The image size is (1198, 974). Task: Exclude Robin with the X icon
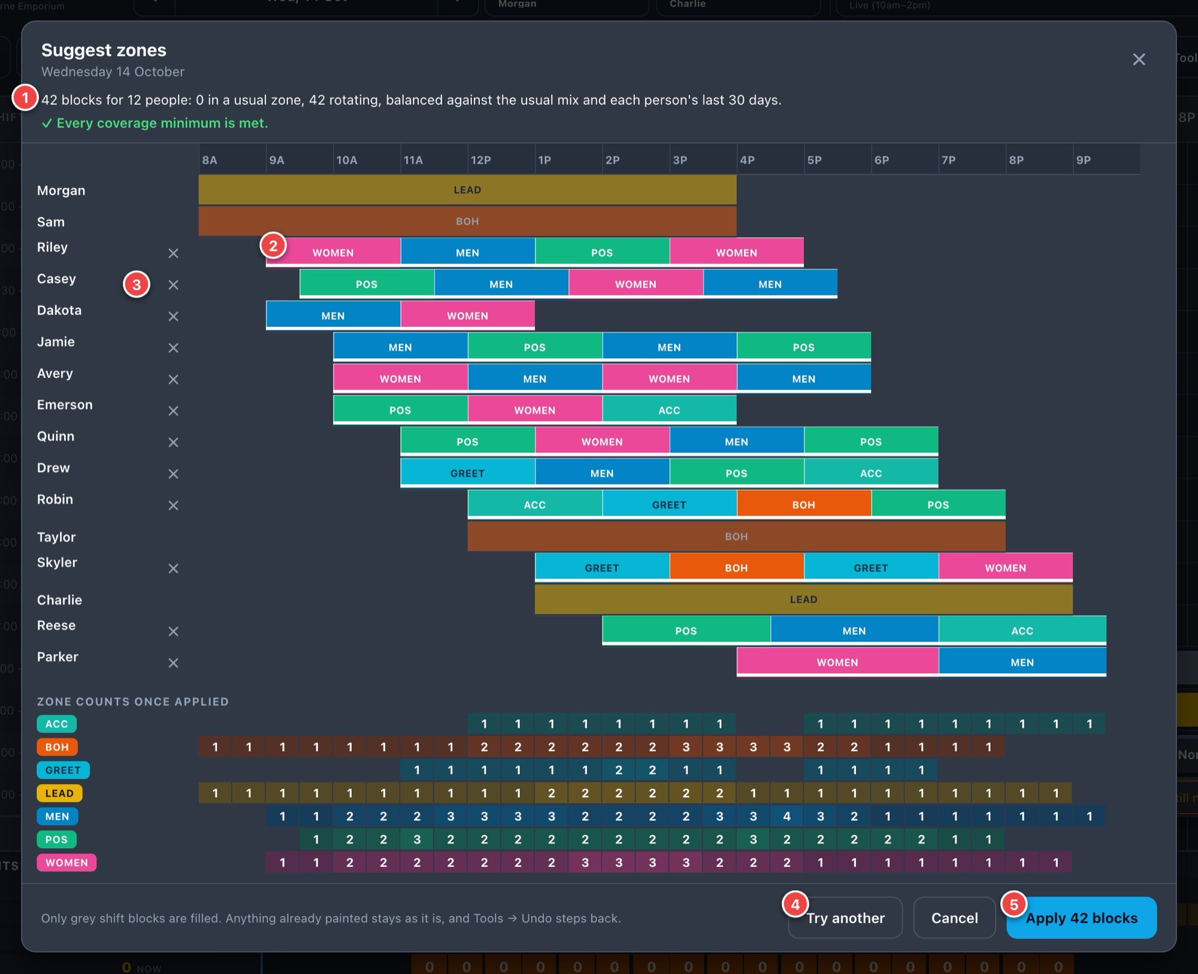coord(173,506)
